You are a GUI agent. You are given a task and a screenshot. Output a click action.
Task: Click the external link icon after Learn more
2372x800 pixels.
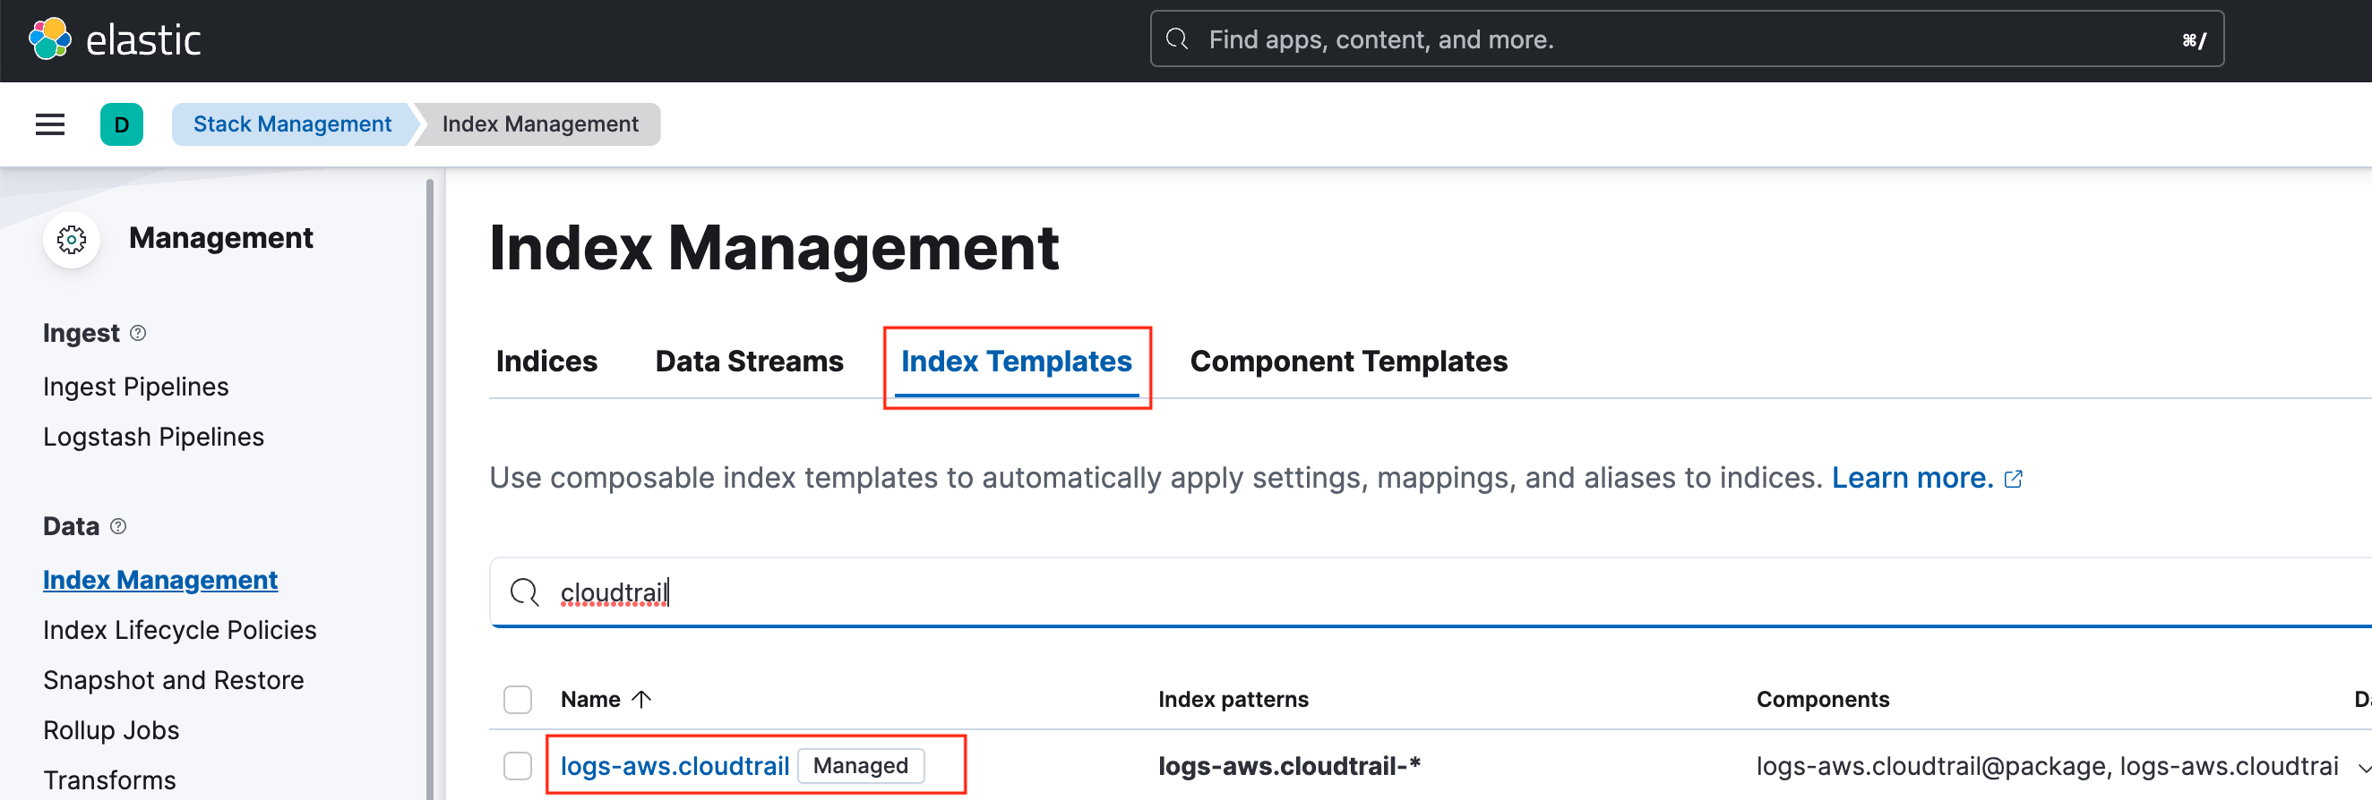click(x=2014, y=479)
